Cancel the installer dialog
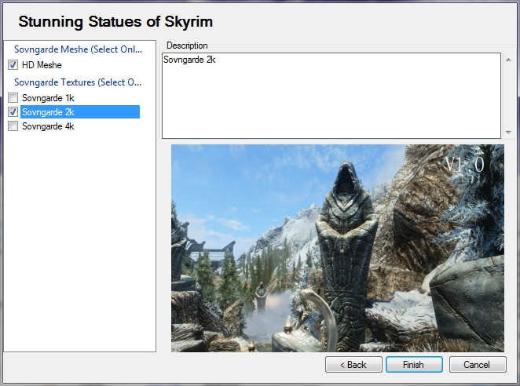The width and height of the screenshot is (520, 386). 478,365
